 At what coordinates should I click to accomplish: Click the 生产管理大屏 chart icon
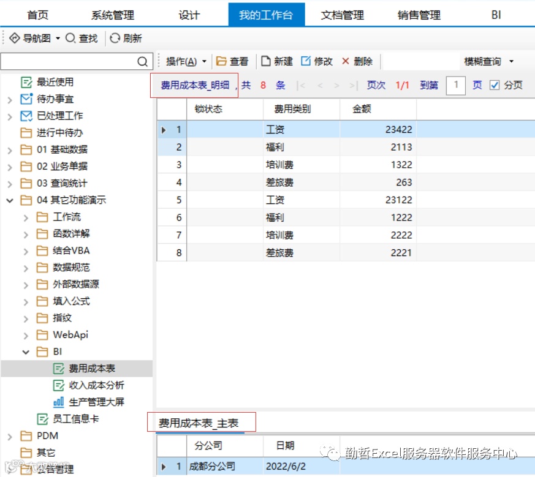click(58, 402)
